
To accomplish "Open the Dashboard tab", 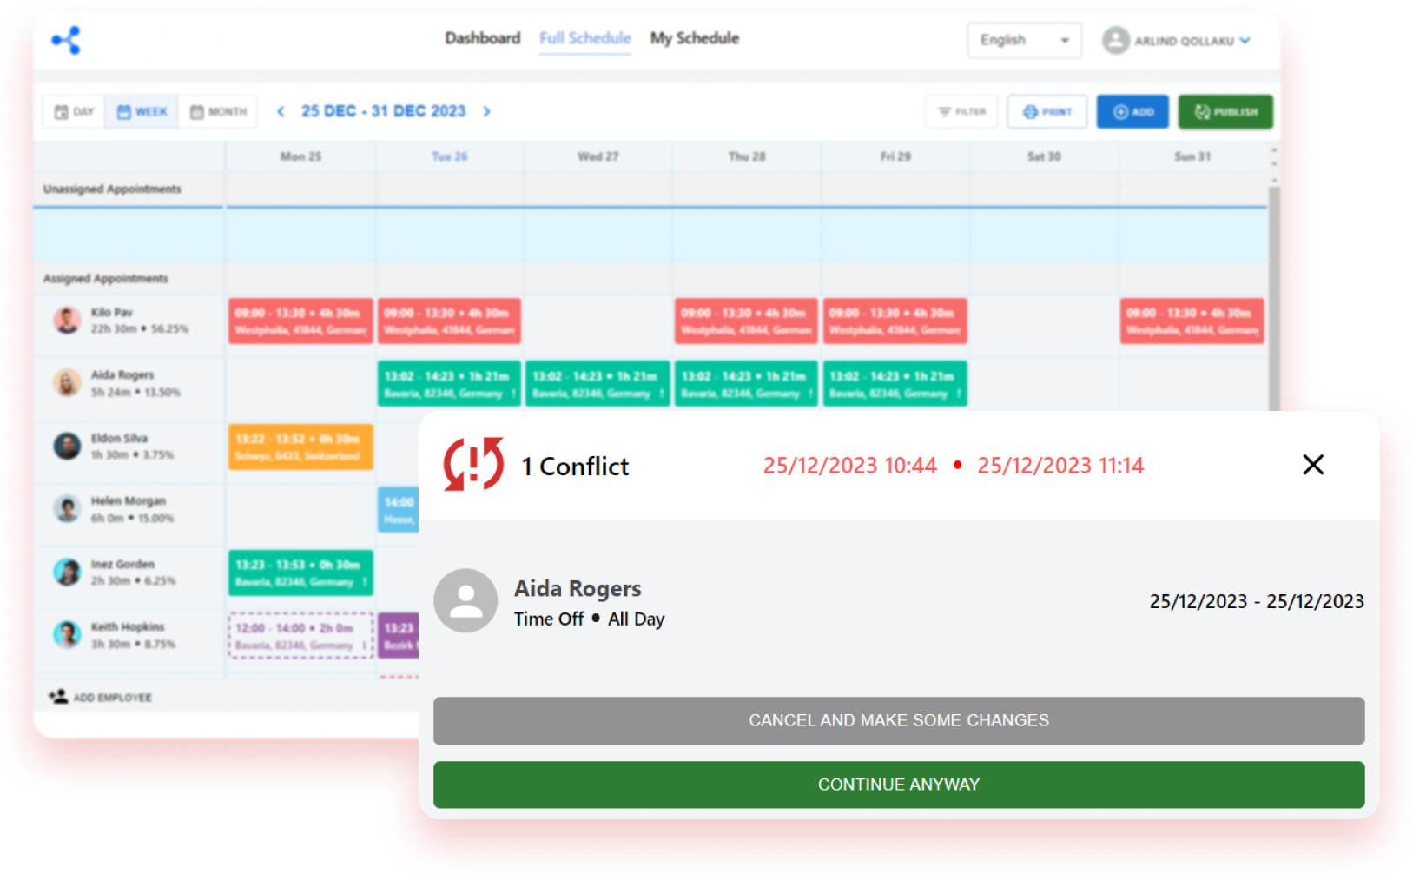I will [x=482, y=38].
